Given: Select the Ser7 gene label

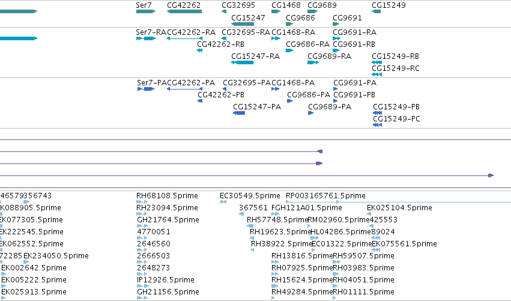Looking at the screenshot, I should (x=144, y=5).
